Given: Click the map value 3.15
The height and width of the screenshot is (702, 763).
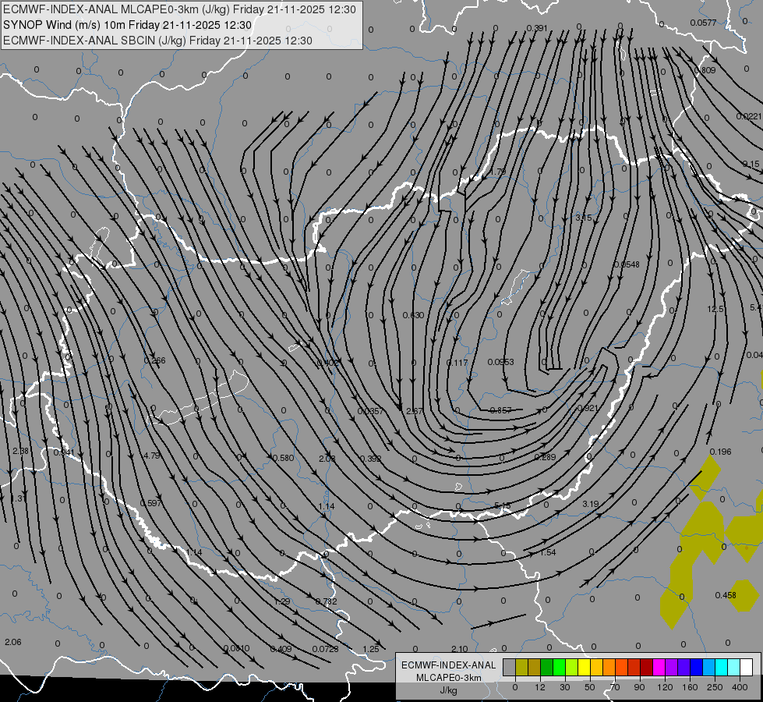Looking at the screenshot, I should [x=584, y=218].
